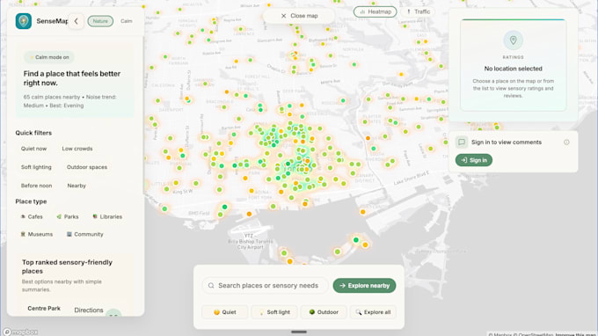Click the location pin icon in Ratings card

513,40
